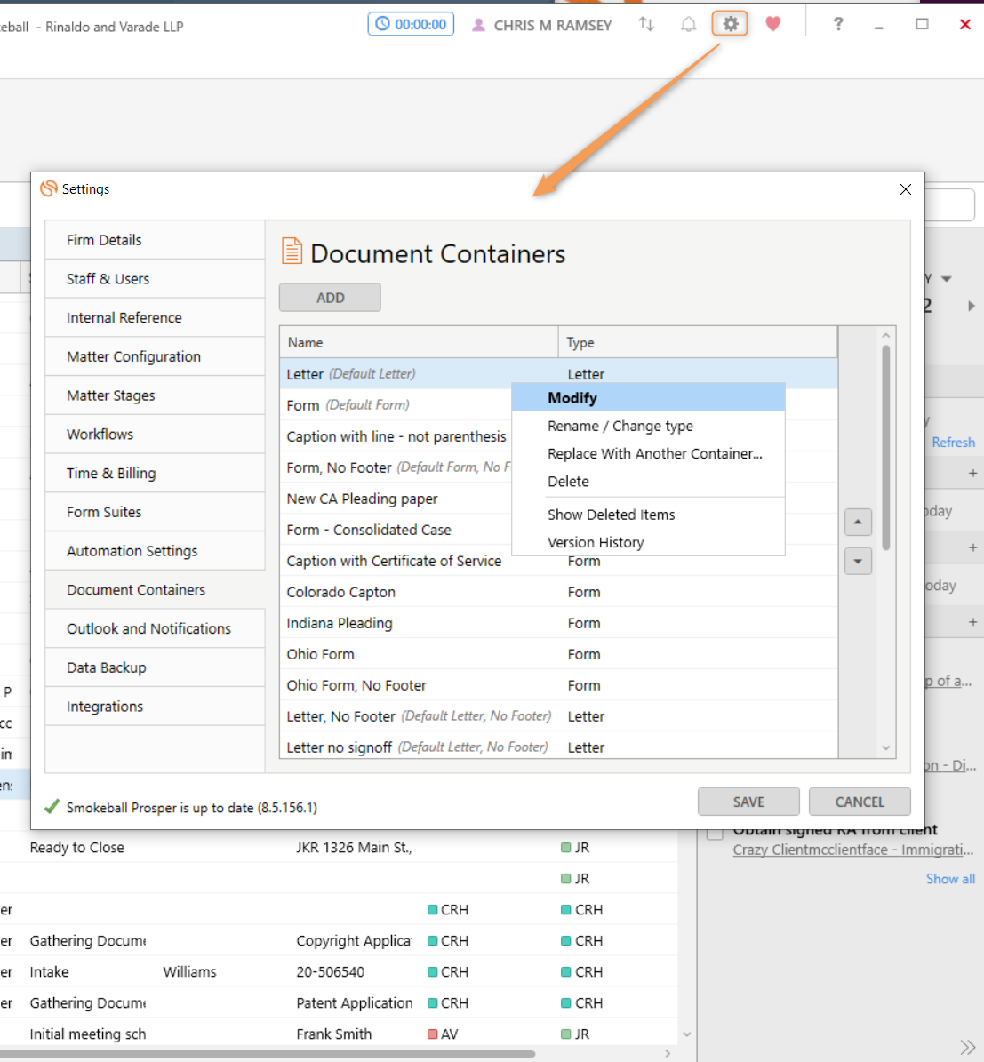This screenshot has width=984, height=1062.
Task: Click the ADD button
Action: 330,298
